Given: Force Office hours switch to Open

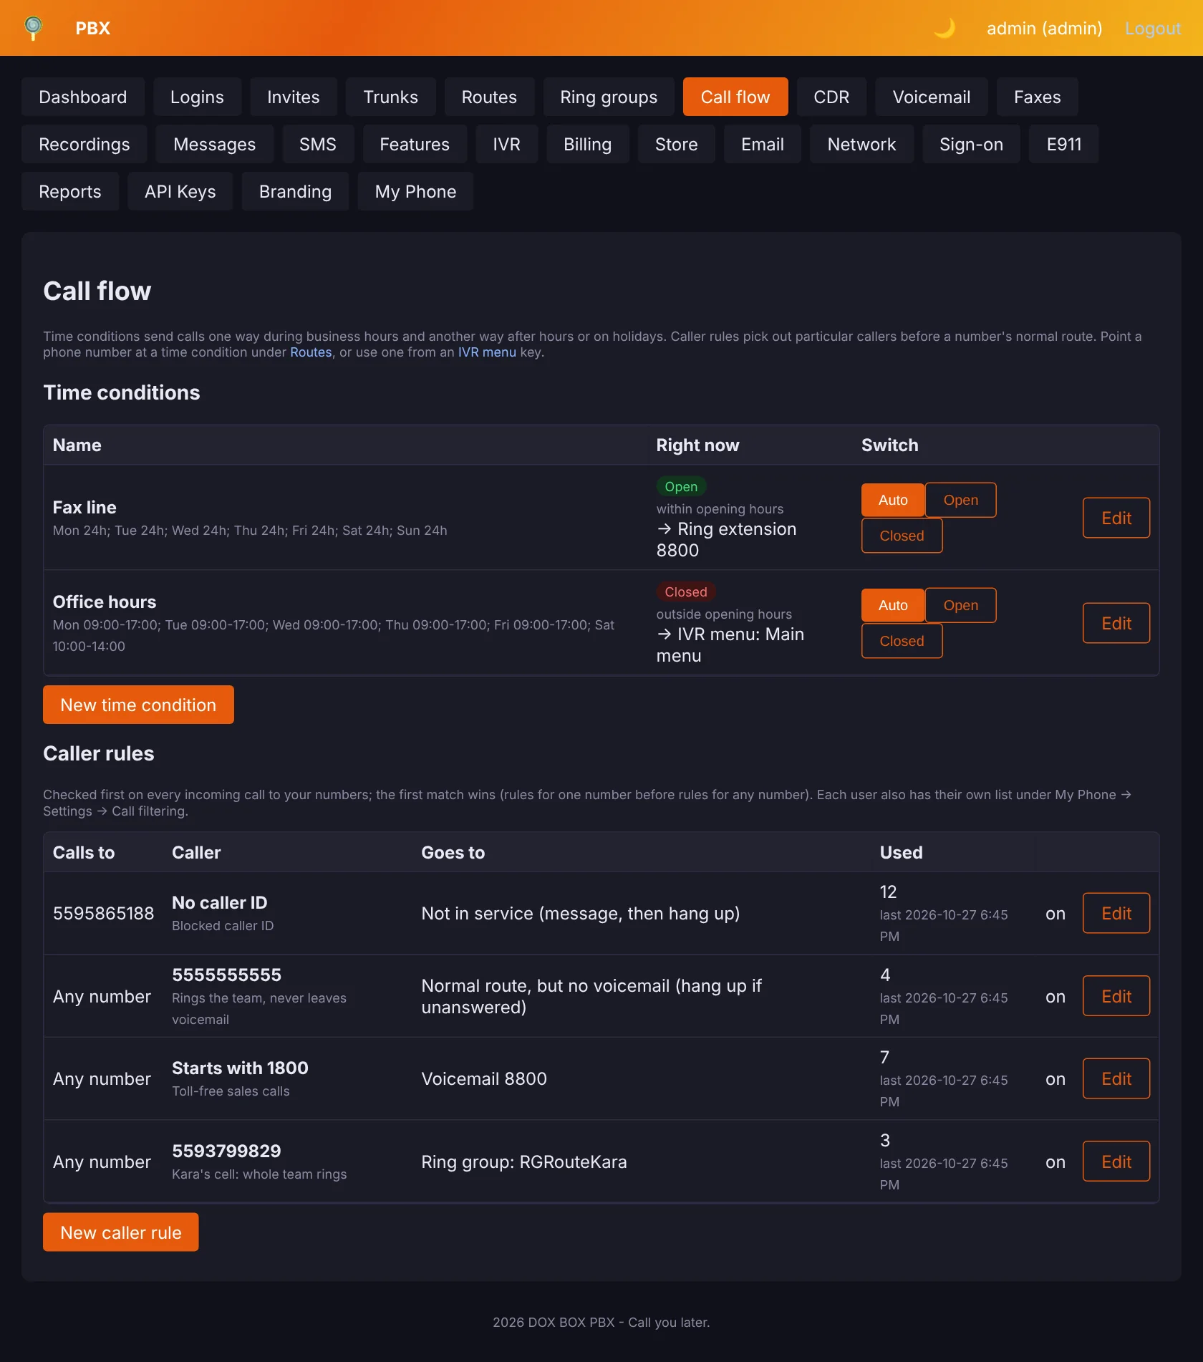Looking at the screenshot, I should point(960,605).
